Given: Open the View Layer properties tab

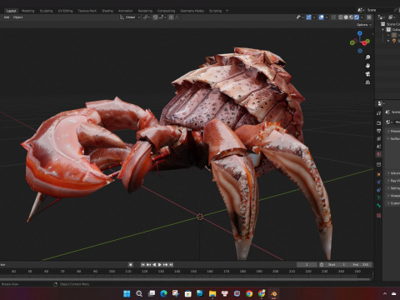Looking at the screenshot, I should point(378,138).
